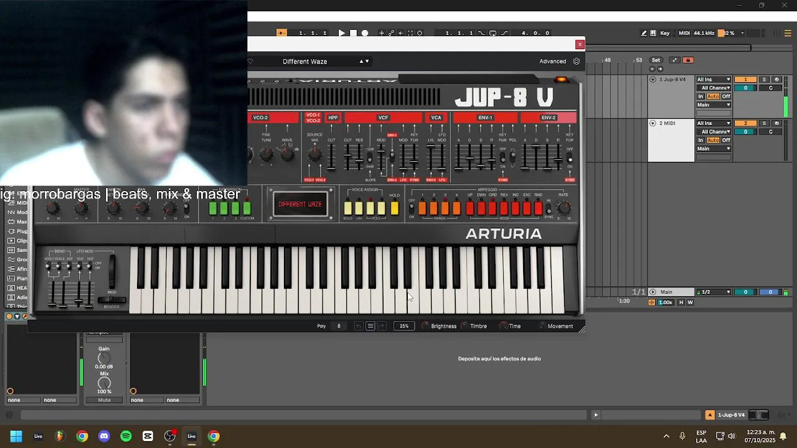797x448 pixels.
Task: Close the Jup-8 V plugin window
Action: click(x=580, y=44)
